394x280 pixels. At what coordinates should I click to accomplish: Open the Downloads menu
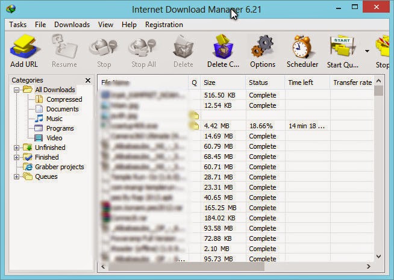coord(72,25)
